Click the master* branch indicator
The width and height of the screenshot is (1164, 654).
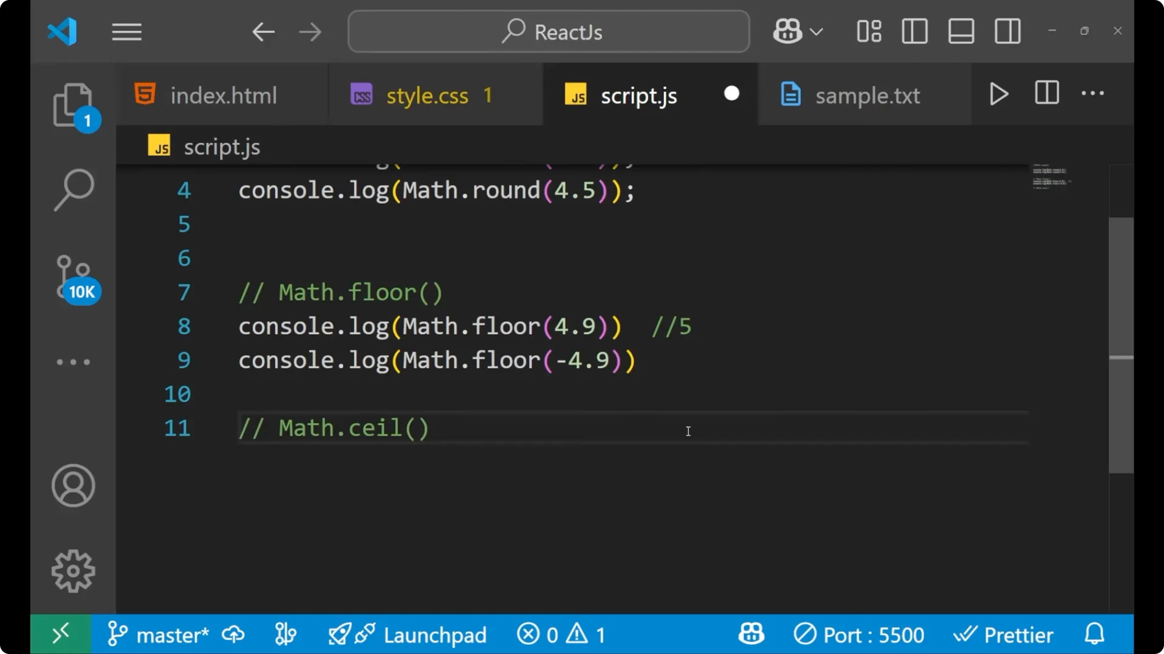coord(172,634)
